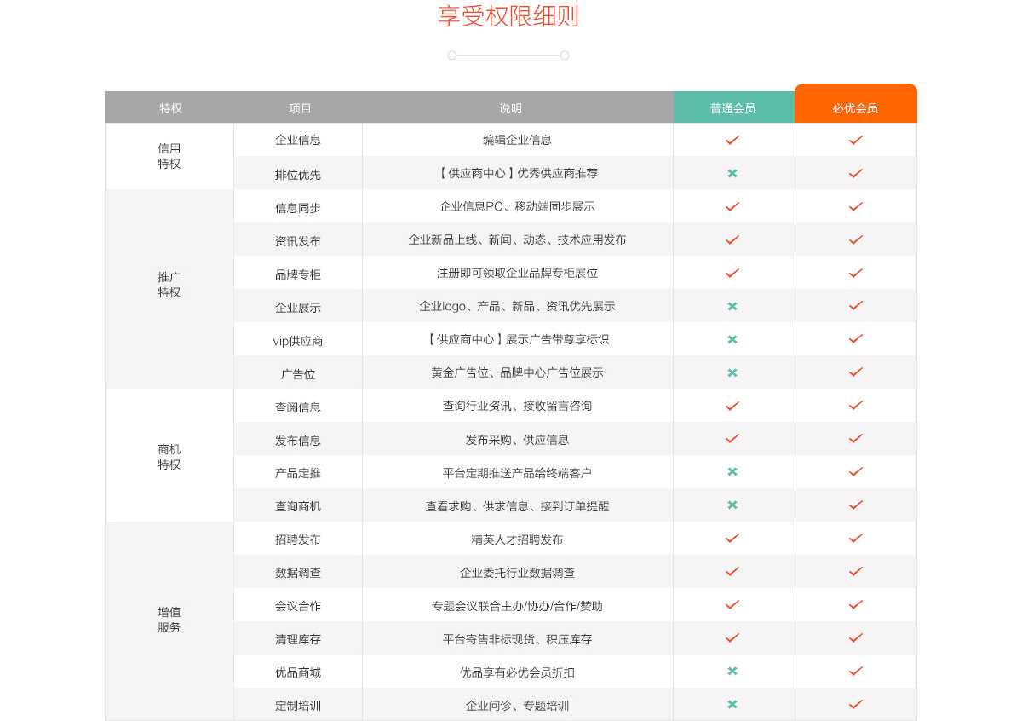Viewport: 1022px width, 721px height.
Task: Click the 增值服务 category cell
Action: click(x=169, y=620)
